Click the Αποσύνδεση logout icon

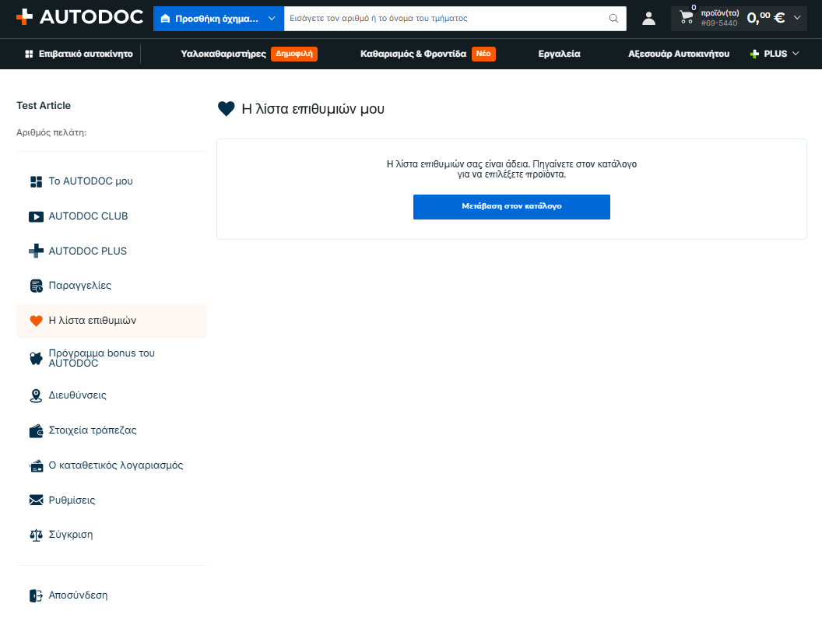(36, 596)
